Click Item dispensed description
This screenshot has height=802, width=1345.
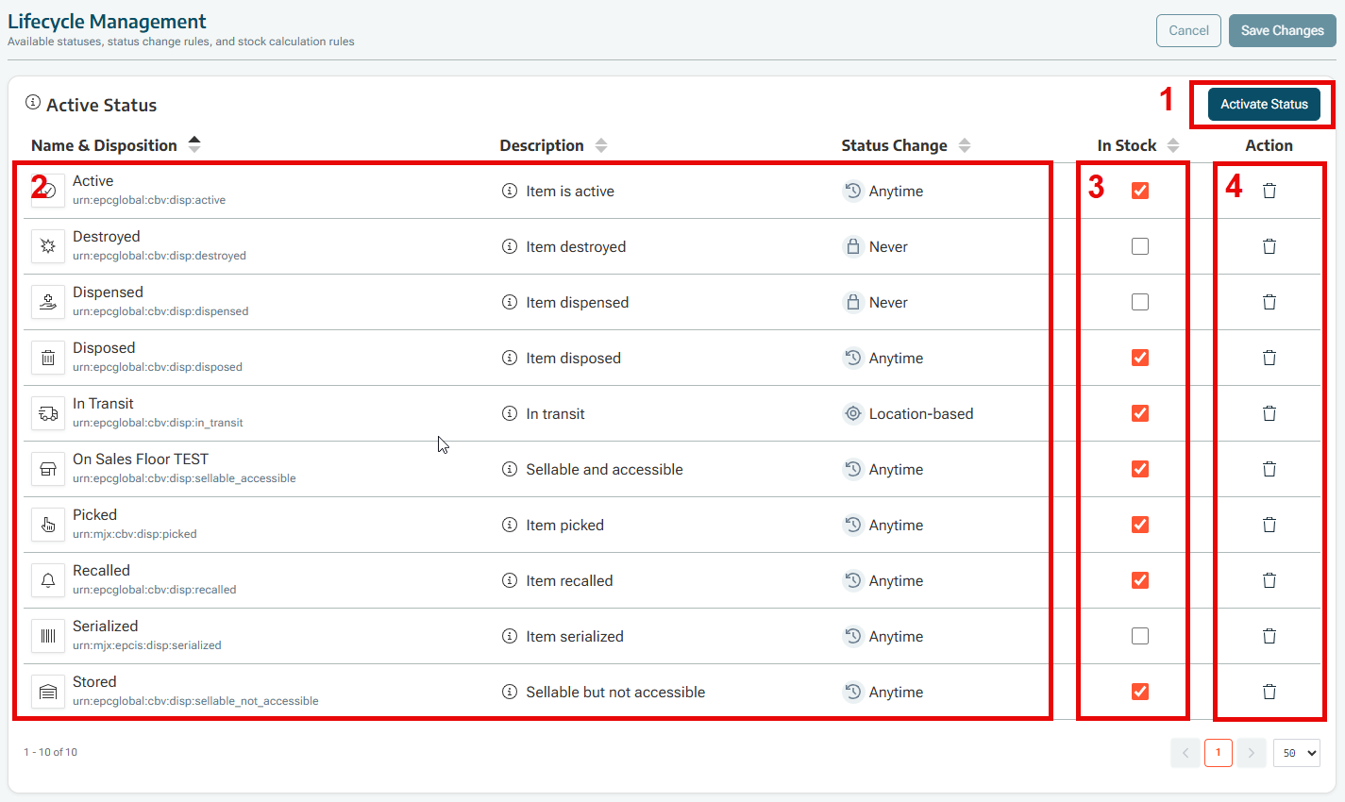578,302
